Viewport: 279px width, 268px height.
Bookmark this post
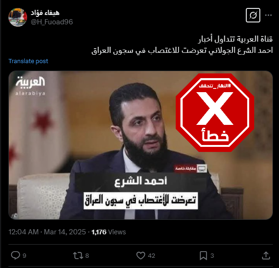(203, 255)
